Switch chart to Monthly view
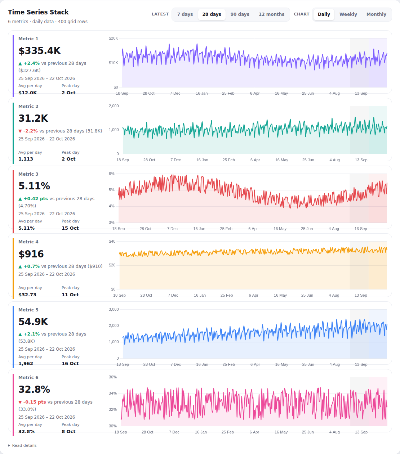 click(376, 14)
